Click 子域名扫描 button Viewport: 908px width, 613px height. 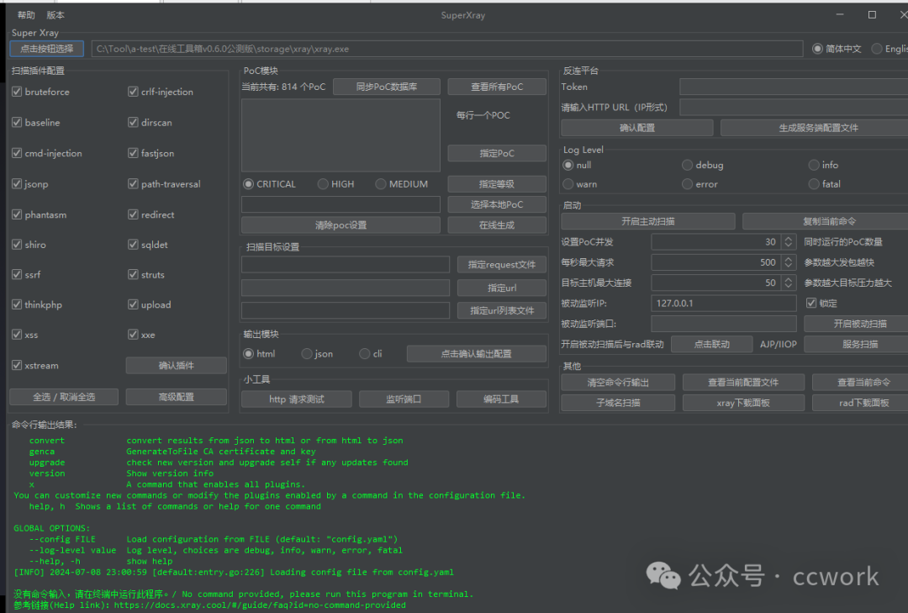[x=618, y=403]
